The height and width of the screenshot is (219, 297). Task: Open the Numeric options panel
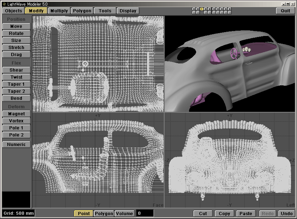(16, 145)
